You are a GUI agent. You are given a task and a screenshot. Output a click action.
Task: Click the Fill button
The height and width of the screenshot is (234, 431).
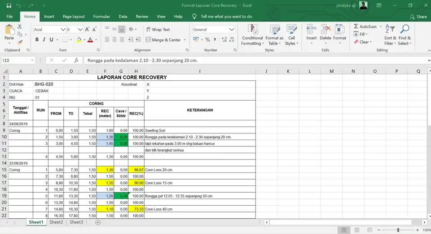click(361, 34)
